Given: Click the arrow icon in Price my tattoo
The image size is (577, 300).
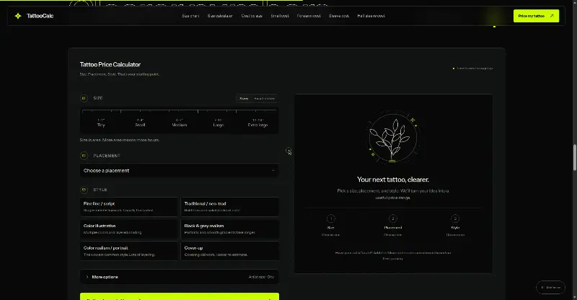Looking at the screenshot, I should (x=552, y=16).
